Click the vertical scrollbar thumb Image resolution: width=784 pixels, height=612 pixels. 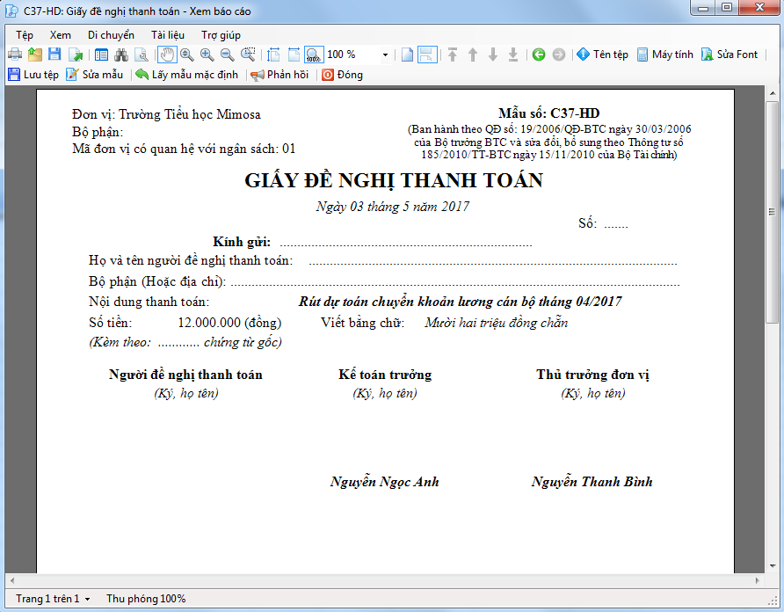click(772, 212)
